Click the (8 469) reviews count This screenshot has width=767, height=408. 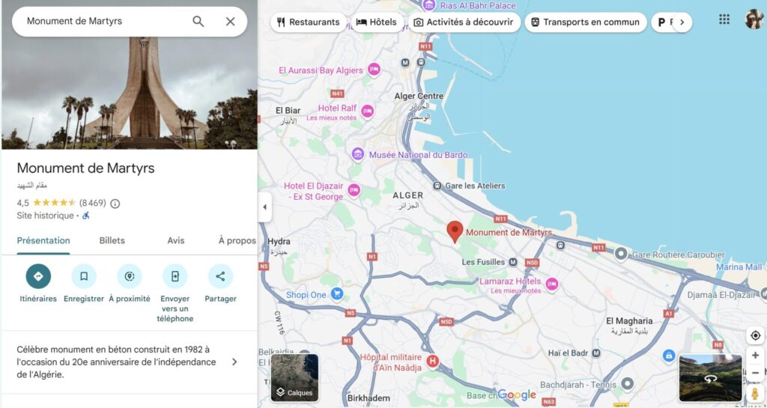coord(92,204)
